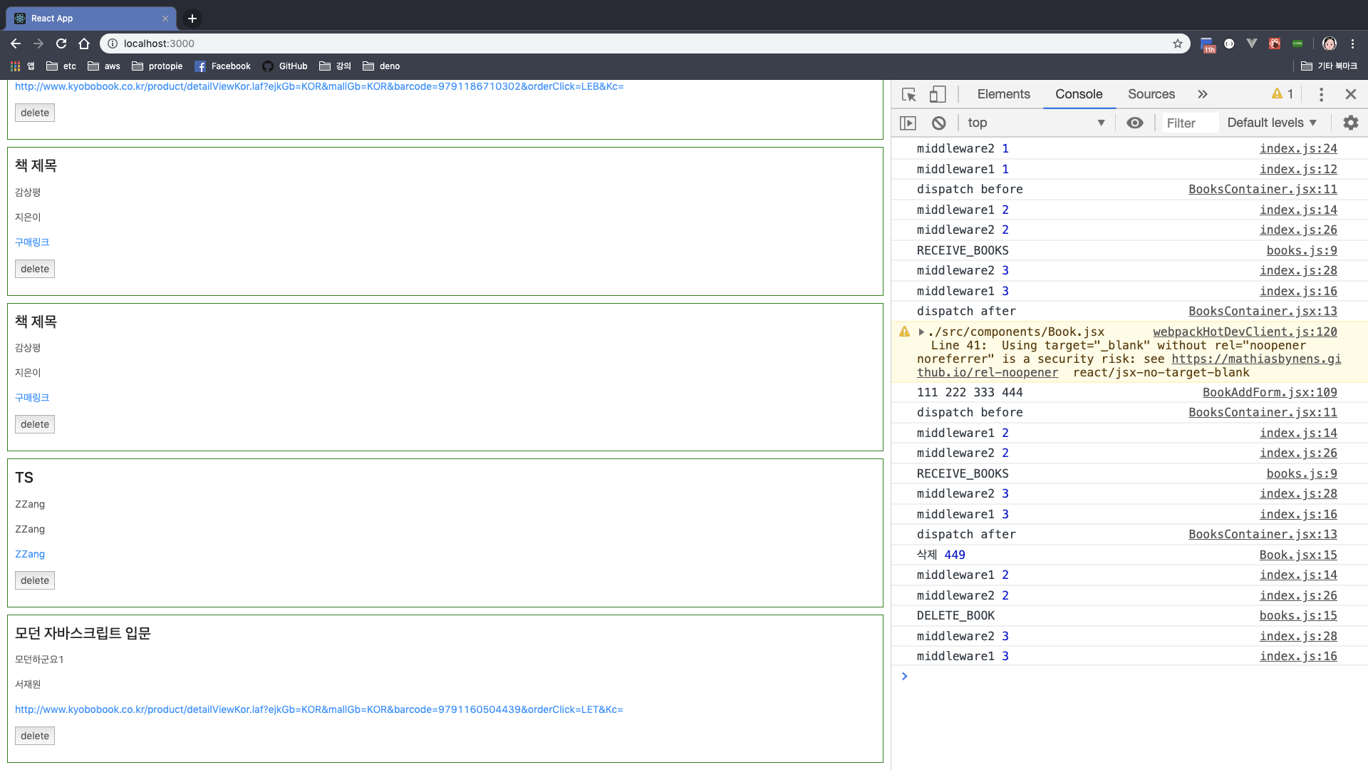Image resolution: width=1368 pixels, height=770 pixels.
Task: Switch to the Sources tab
Action: click(x=1151, y=94)
